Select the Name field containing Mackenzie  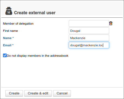point(89,38)
